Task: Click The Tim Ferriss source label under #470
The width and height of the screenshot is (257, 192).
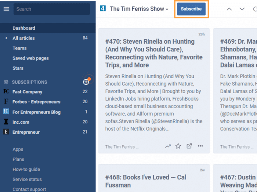Action: pos(122,147)
